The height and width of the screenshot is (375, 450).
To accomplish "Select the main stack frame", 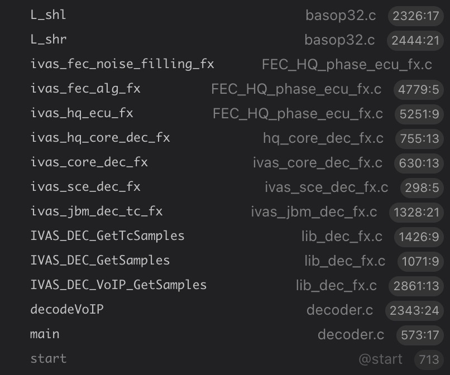I will click(45, 334).
